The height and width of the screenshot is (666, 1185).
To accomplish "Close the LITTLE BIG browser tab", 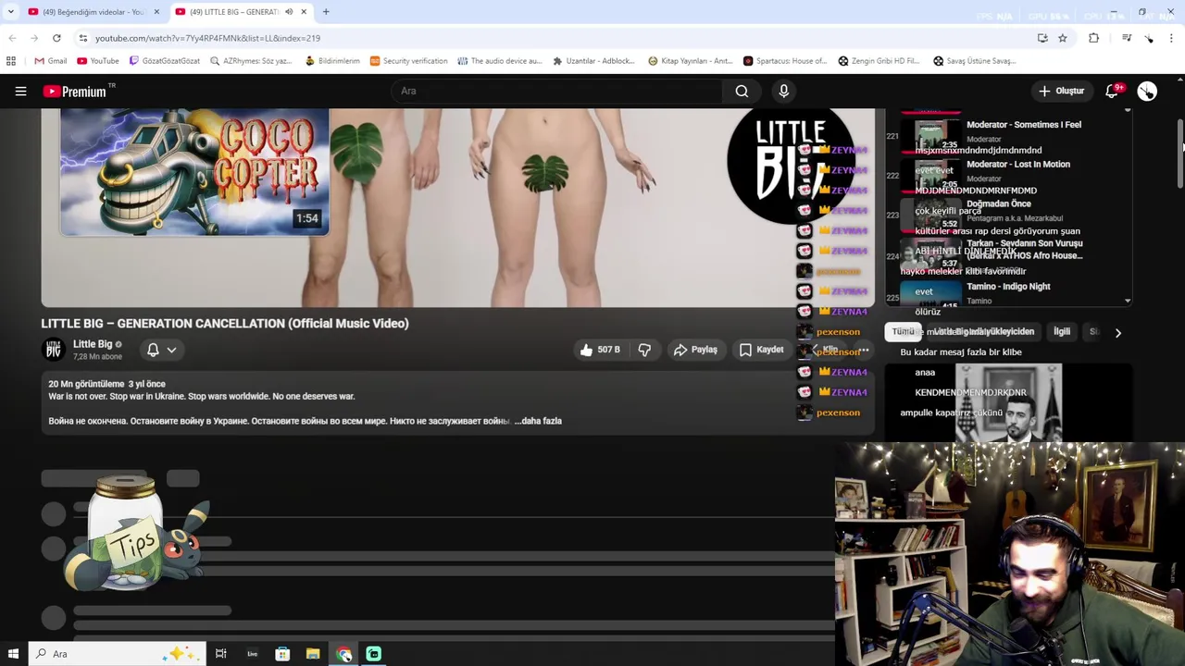I will click(304, 12).
